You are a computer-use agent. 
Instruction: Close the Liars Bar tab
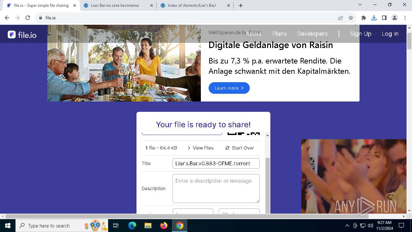pos(152,5)
